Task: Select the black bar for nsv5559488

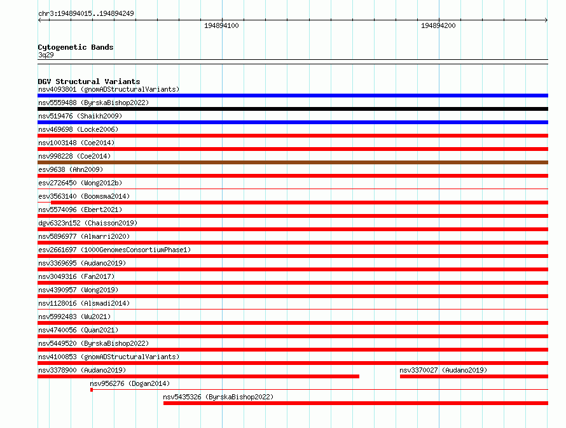Action: point(293,109)
